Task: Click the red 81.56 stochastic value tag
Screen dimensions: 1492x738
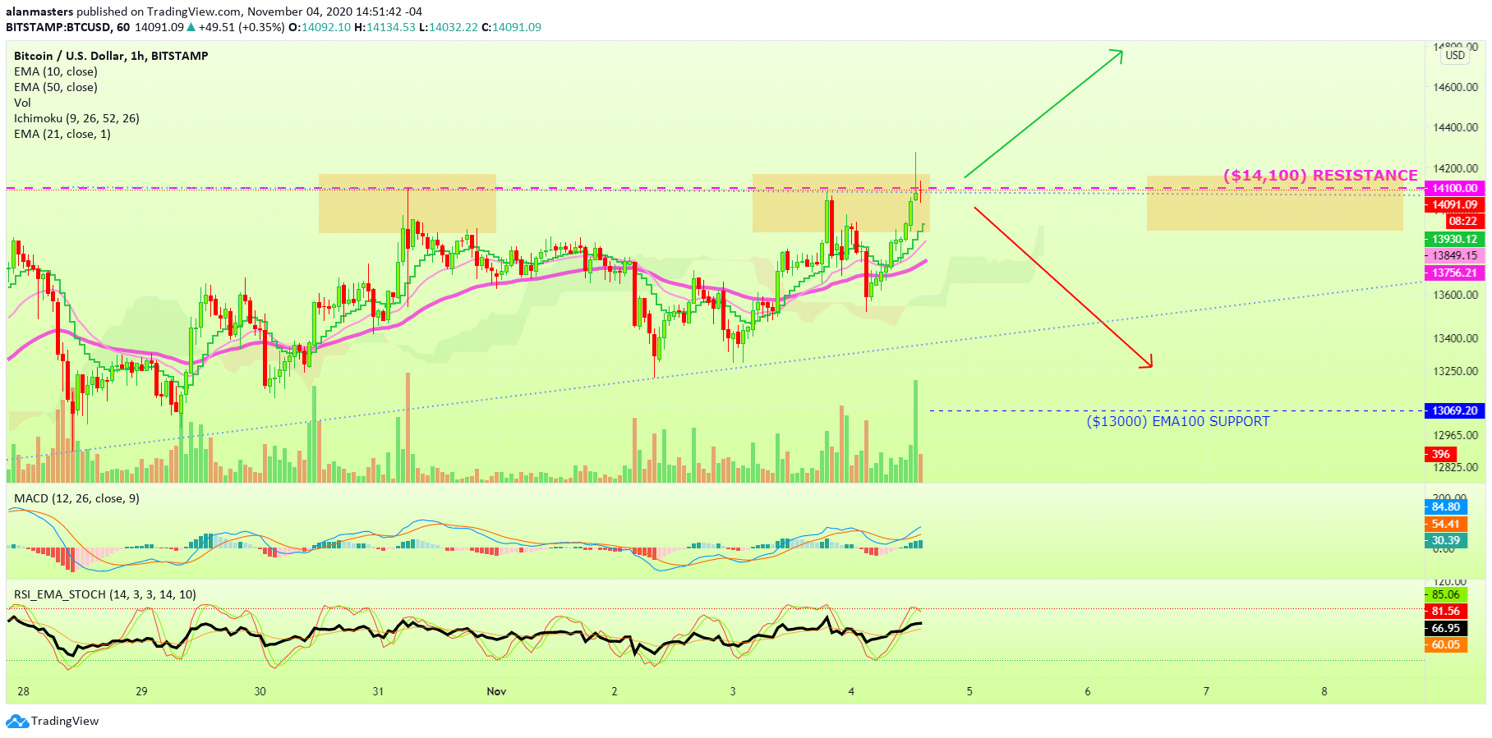Action: point(1445,611)
